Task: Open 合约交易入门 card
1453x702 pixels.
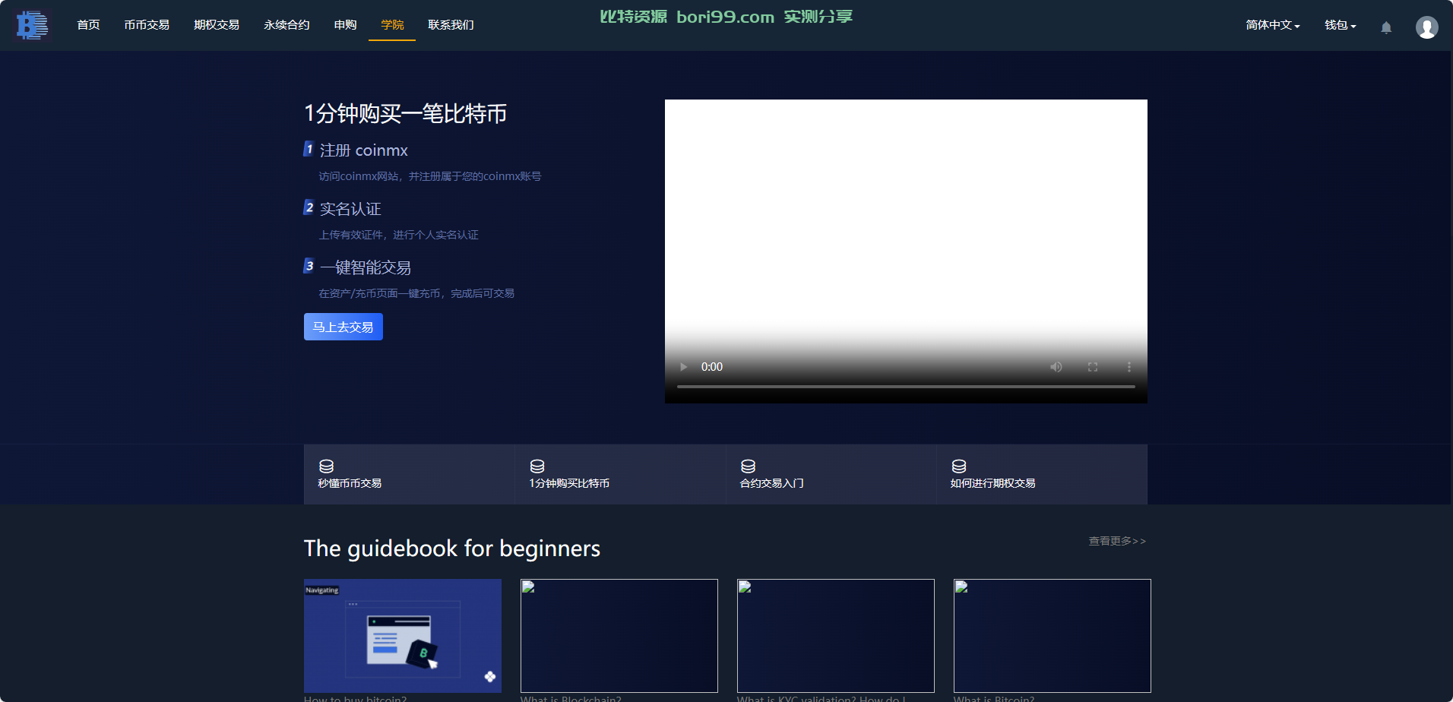Action: click(831, 474)
